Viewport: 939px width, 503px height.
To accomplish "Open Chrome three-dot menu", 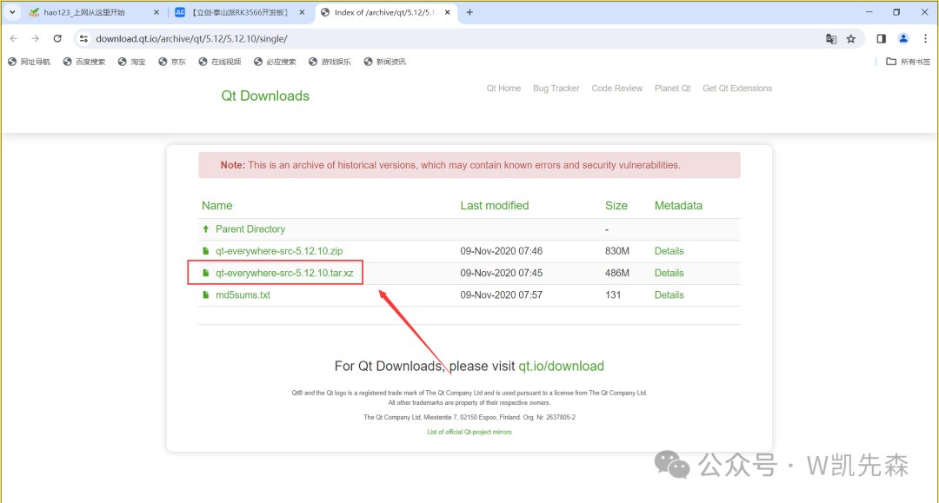I will (x=925, y=38).
